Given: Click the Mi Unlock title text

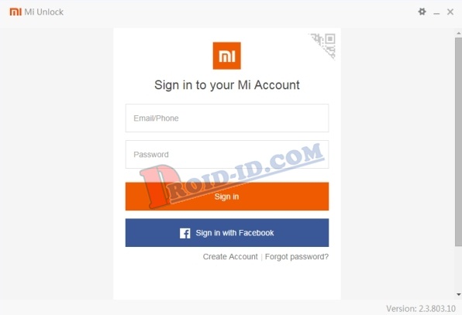Looking at the screenshot, I should tap(44, 12).
